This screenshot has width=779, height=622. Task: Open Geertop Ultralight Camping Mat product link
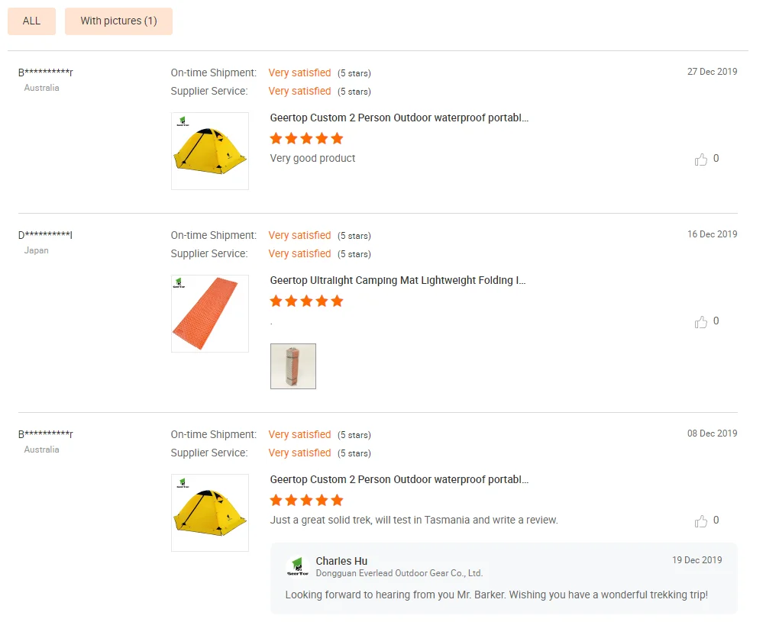(x=397, y=281)
